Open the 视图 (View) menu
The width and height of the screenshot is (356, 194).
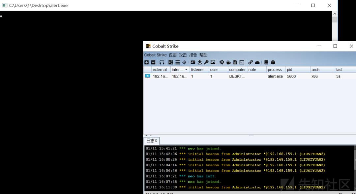[x=172, y=55]
